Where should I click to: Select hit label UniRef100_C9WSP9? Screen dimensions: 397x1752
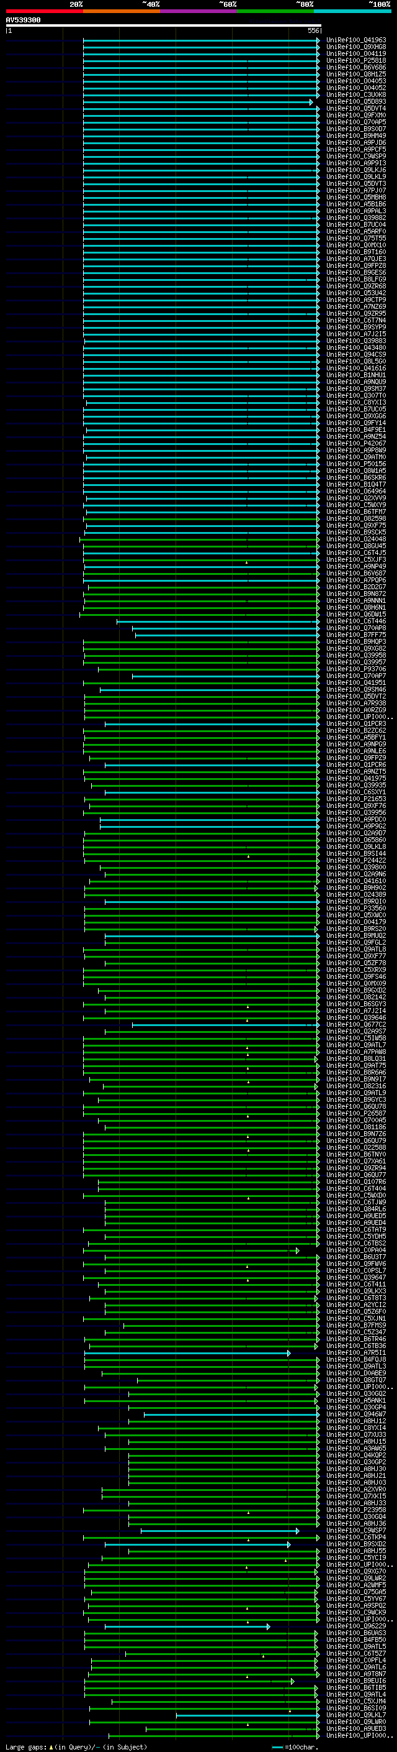pos(356,157)
